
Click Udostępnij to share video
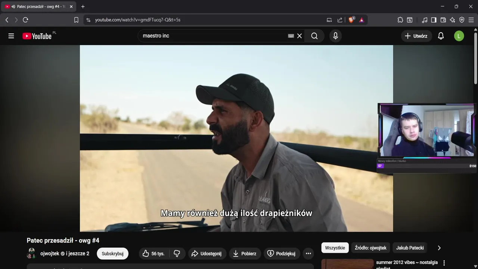[207, 254]
